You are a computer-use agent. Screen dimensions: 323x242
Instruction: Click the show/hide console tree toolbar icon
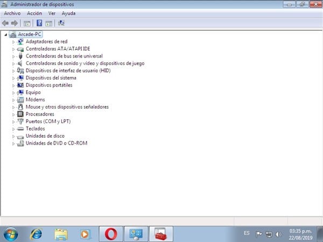tap(27, 23)
